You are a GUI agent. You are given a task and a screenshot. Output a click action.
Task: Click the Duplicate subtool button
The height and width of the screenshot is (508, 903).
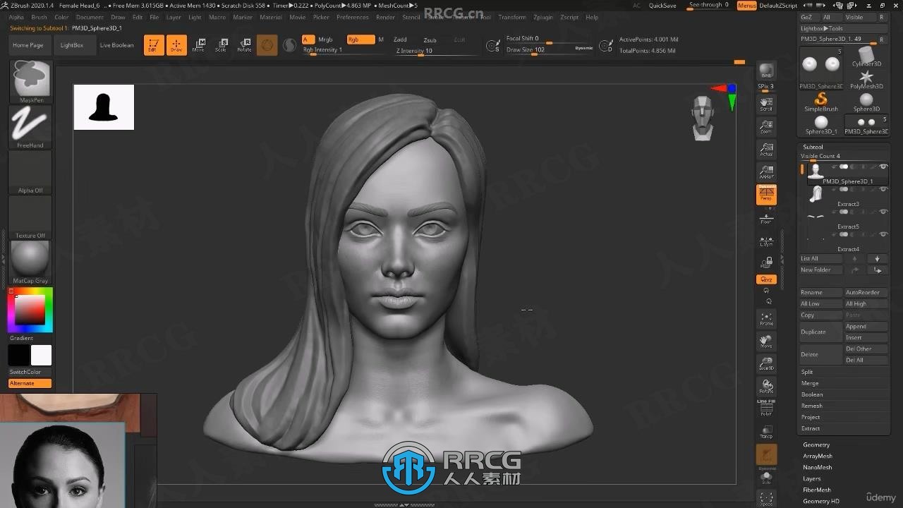coord(821,332)
